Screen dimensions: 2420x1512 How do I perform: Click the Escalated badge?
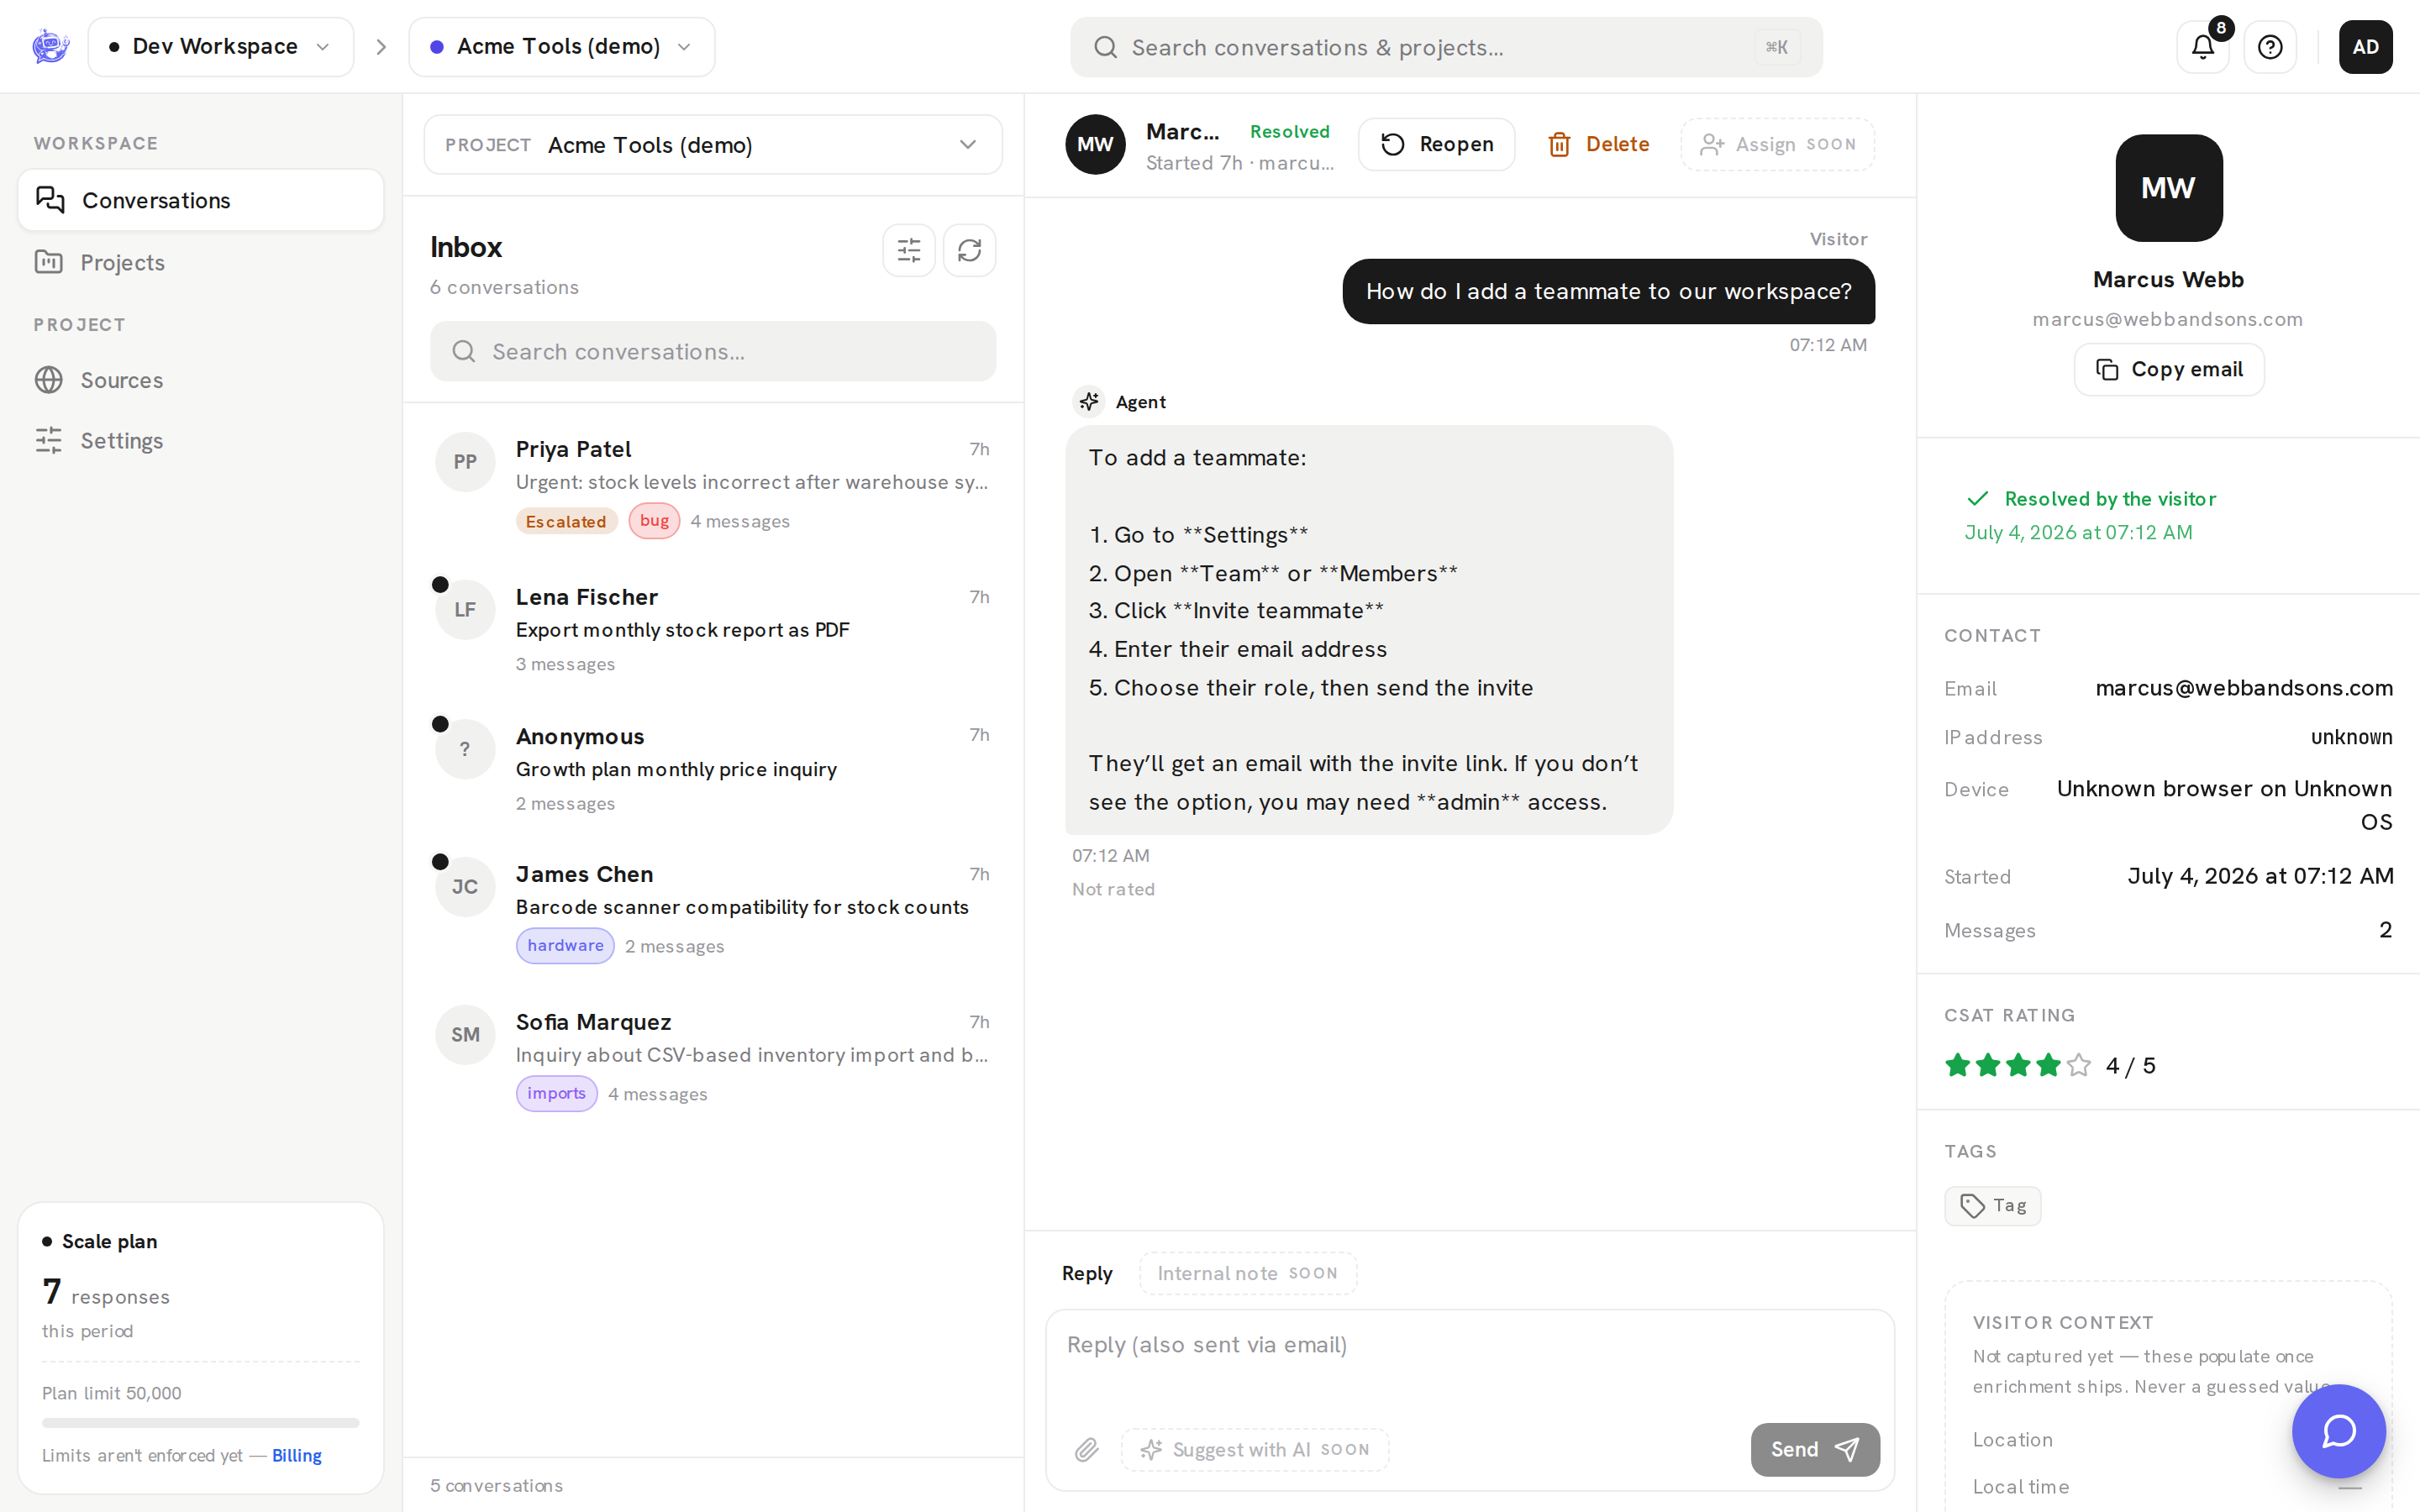566,521
